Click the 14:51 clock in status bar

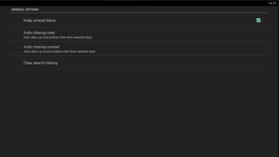272,3
